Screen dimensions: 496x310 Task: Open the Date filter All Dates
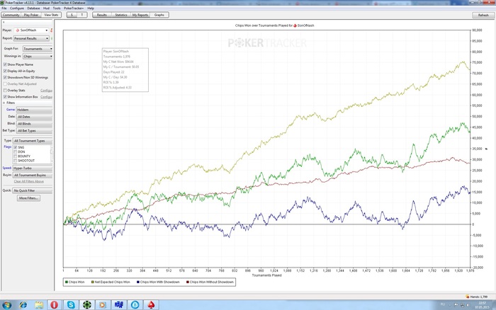(x=34, y=117)
